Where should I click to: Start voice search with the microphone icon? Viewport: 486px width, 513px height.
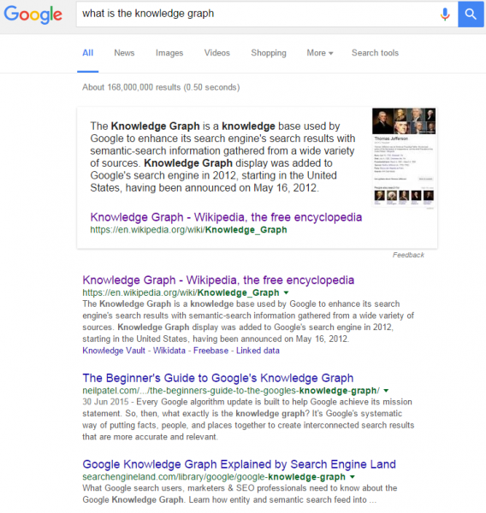[x=445, y=14]
